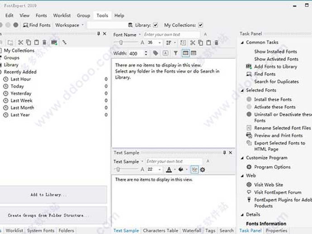Image resolution: width=312 pixels, height=234 pixels.
Task: Open the text color underlined A button
Action: click(169, 169)
